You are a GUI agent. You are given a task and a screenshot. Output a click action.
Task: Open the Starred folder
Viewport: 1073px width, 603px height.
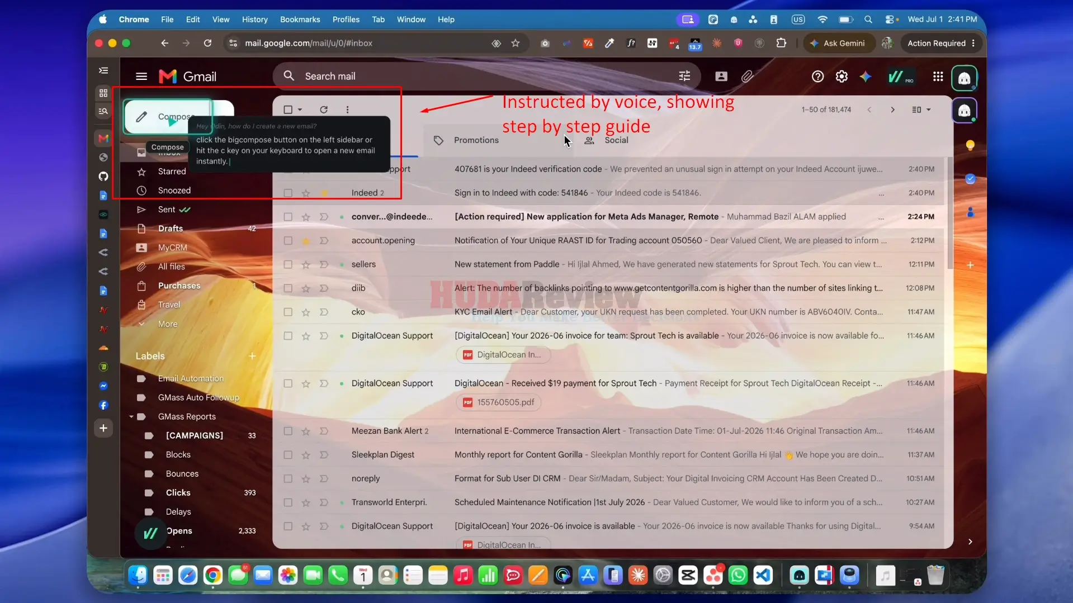point(172,172)
